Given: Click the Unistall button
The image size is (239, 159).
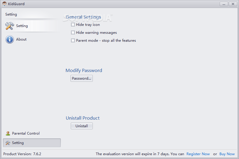Looking at the screenshot, I should point(82,126).
